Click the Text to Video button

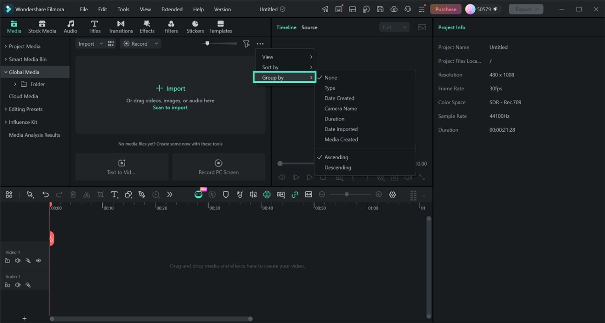click(121, 167)
